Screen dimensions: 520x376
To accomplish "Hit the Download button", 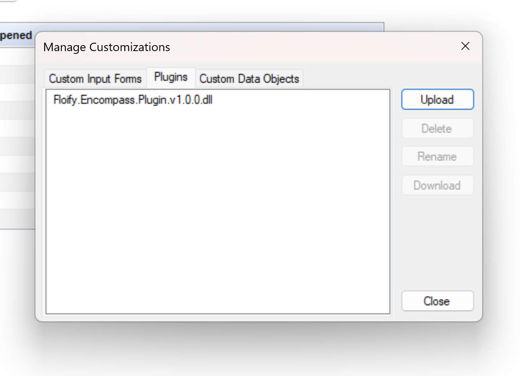I will coord(437,185).
